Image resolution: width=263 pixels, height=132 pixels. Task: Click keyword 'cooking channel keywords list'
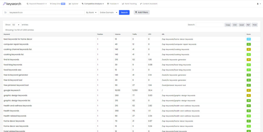point(18,49)
